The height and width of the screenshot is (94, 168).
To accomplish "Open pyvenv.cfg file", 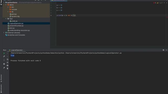I will (x=14, y=16).
